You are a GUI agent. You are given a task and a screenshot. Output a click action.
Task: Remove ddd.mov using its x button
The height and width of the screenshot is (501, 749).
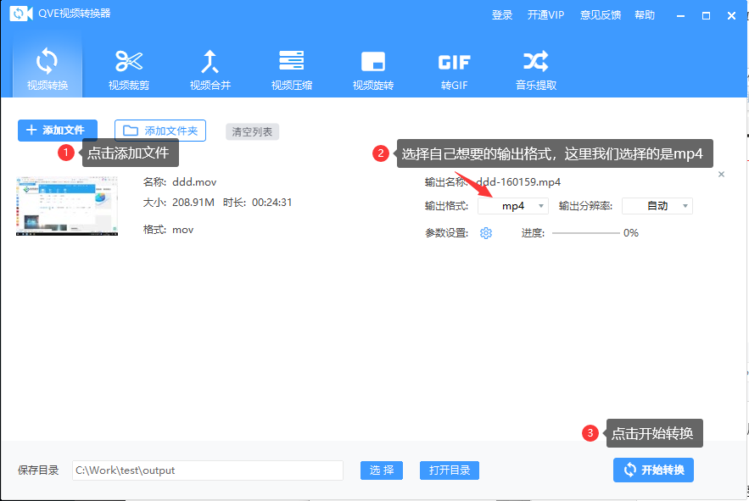[721, 174]
